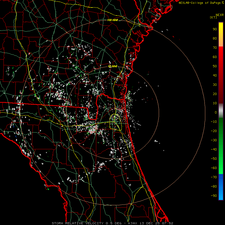Click the 10 value on the velocity scale
Screen dimensions: 225x225
pyautogui.click(x=215, y=103)
